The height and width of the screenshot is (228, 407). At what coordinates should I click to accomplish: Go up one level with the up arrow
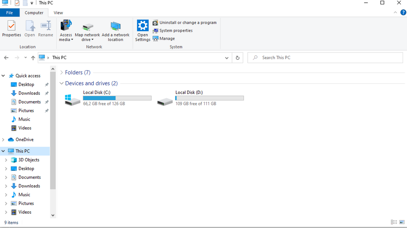(x=33, y=58)
